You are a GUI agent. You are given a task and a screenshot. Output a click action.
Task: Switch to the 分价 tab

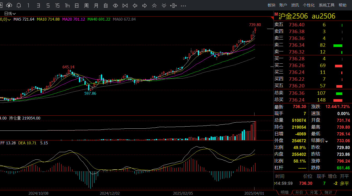coord(299,192)
